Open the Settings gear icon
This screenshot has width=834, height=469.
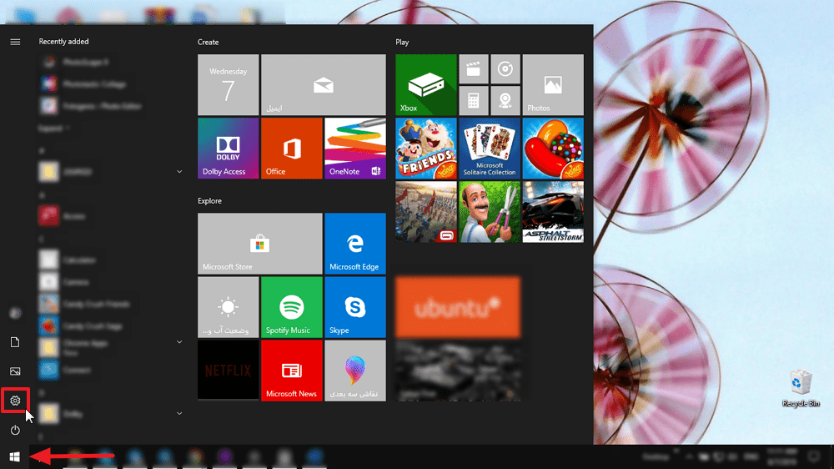point(15,401)
